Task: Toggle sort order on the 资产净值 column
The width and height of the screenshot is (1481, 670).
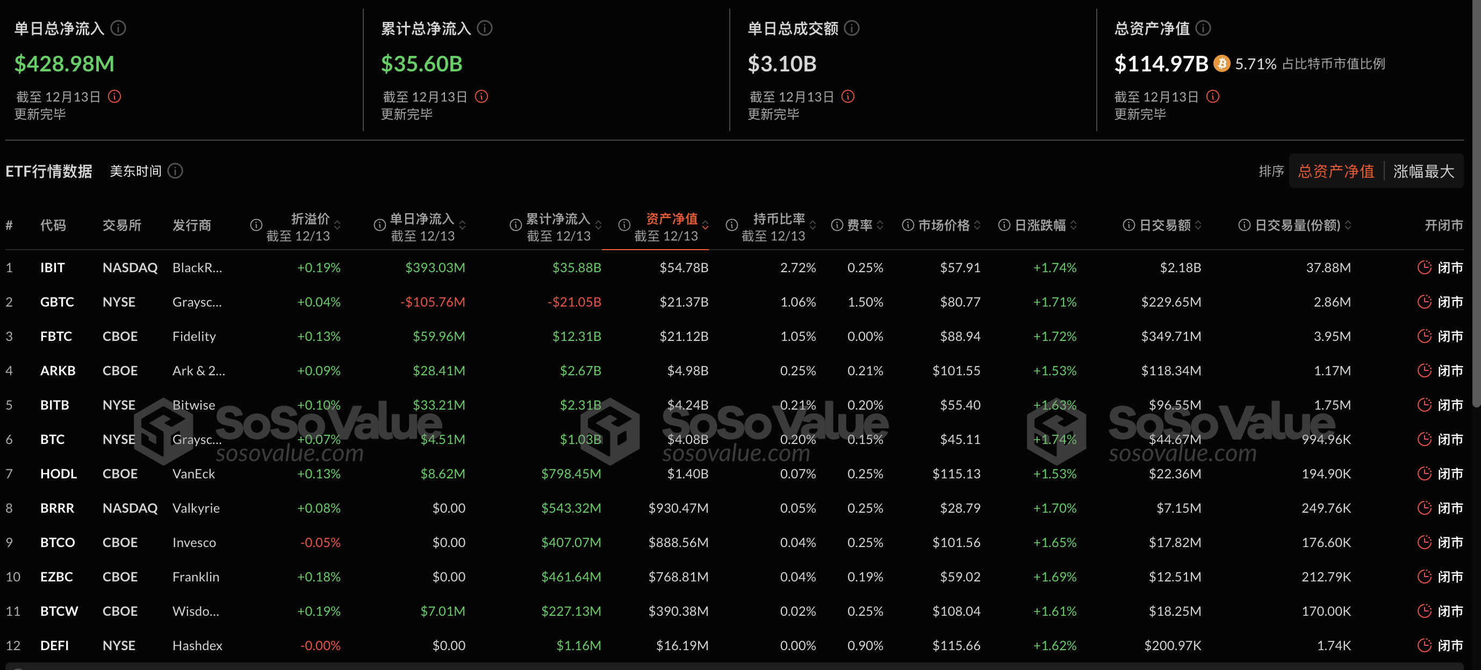Action: coord(707,225)
